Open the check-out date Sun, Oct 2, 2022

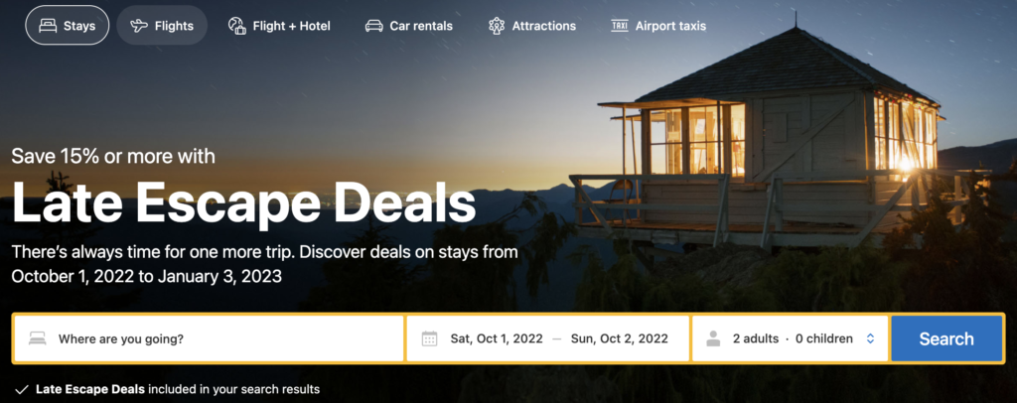(x=620, y=338)
